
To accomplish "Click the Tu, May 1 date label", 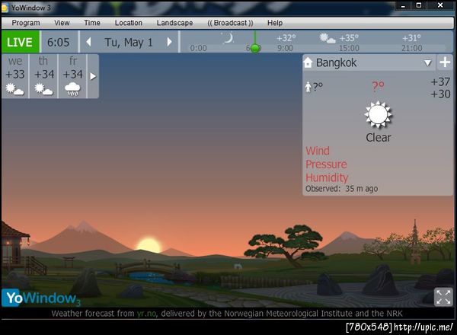I will pos(129,43).
